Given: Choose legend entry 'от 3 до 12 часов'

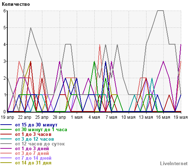Looking at the screenshot, I should [x=34, y=139].
